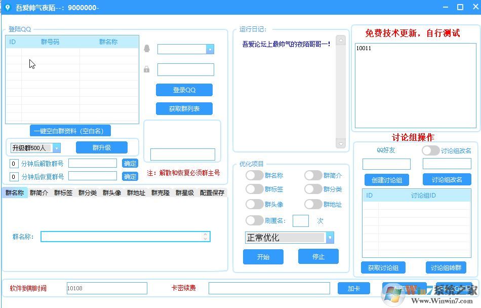
Task: Click the 获取群列表 button
Action: pos(184,108)
